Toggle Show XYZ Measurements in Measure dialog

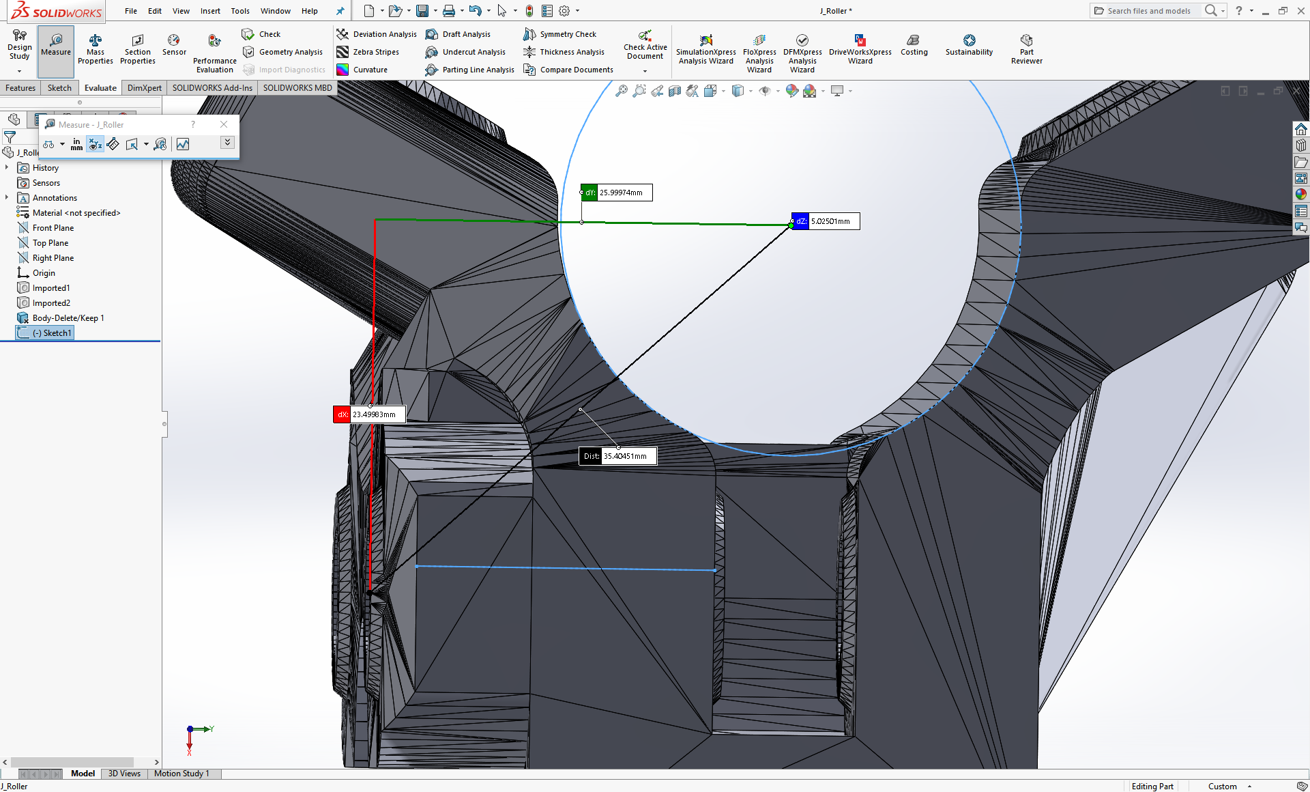tap(95, 144)
